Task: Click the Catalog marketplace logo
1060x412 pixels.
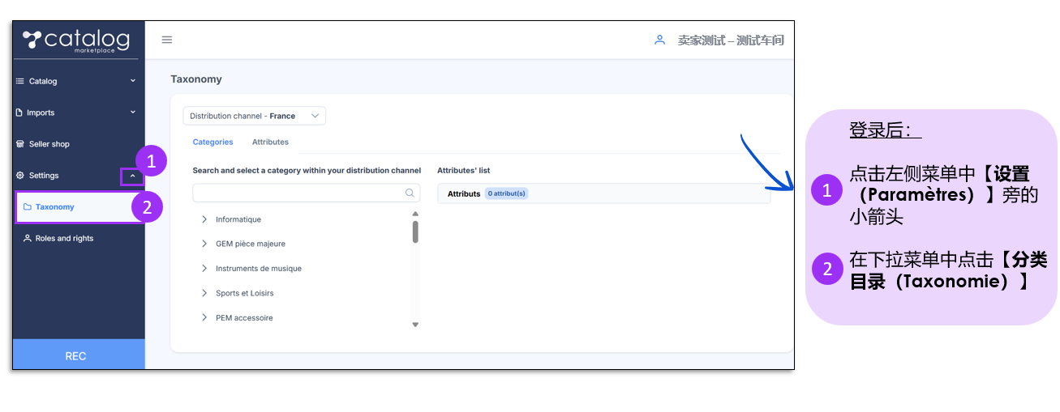Action: 75,40
